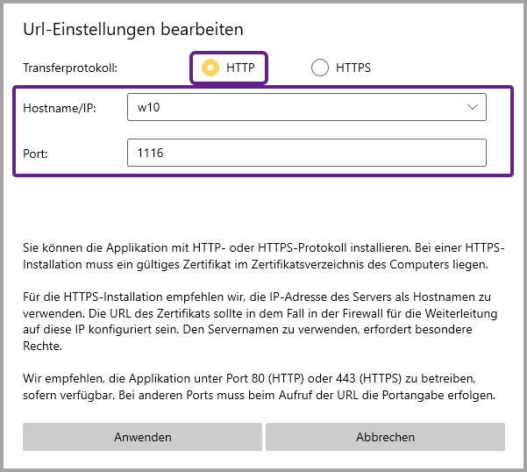Click the paragraph recommending Port 80 or 443
527x472 pixels.
tap(262, 386)
